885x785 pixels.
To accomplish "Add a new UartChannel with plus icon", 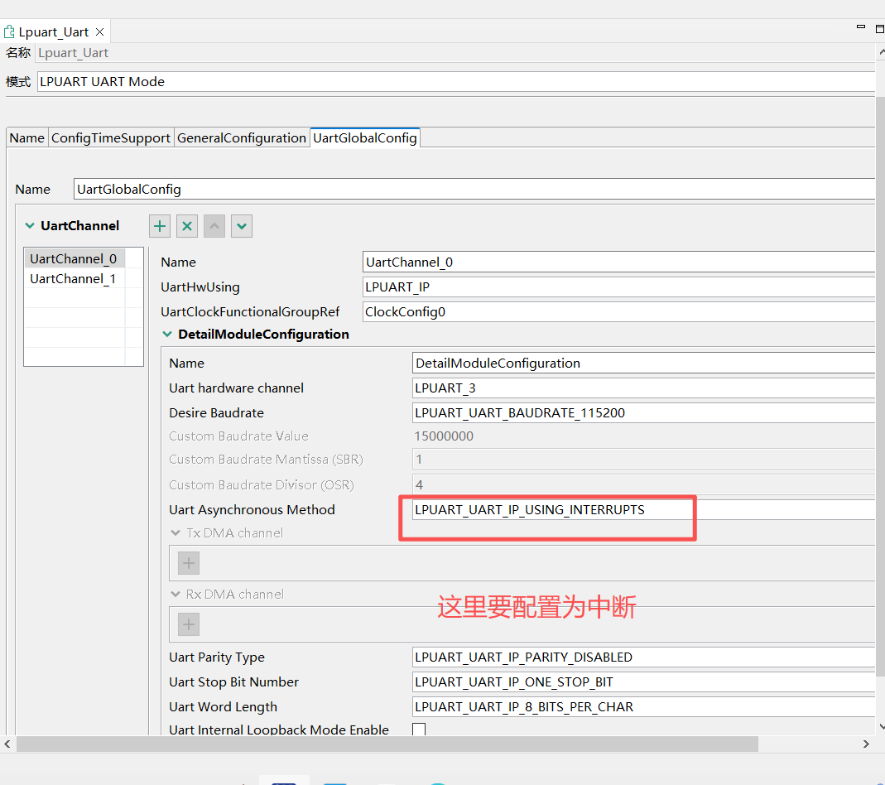I will point(160,226).
